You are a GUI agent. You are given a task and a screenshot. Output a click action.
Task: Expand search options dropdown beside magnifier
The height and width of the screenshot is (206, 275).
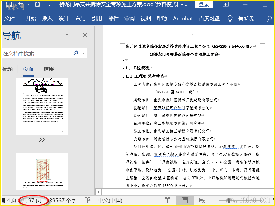(84, 53)
